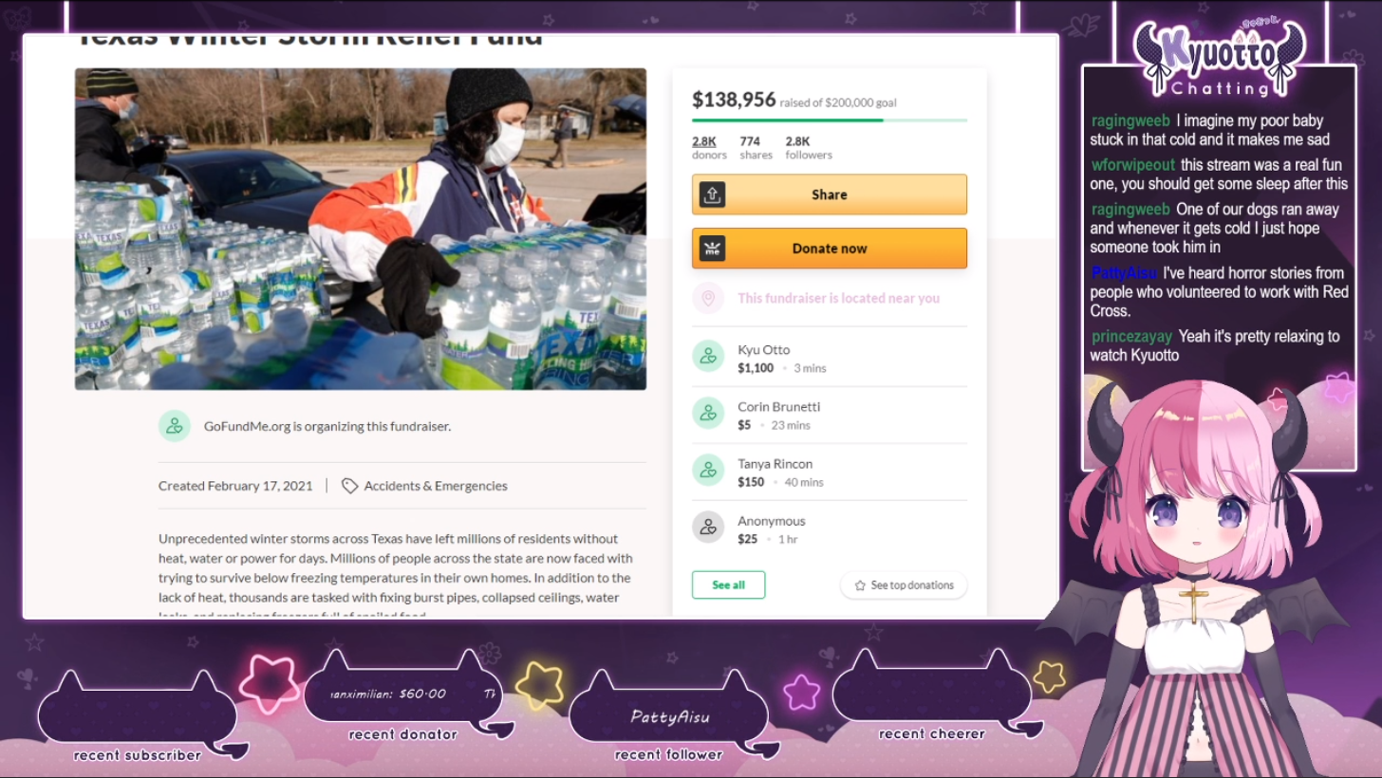
Task: Open the Accidents & Emergencies category link
Action: tap(436, 486)
